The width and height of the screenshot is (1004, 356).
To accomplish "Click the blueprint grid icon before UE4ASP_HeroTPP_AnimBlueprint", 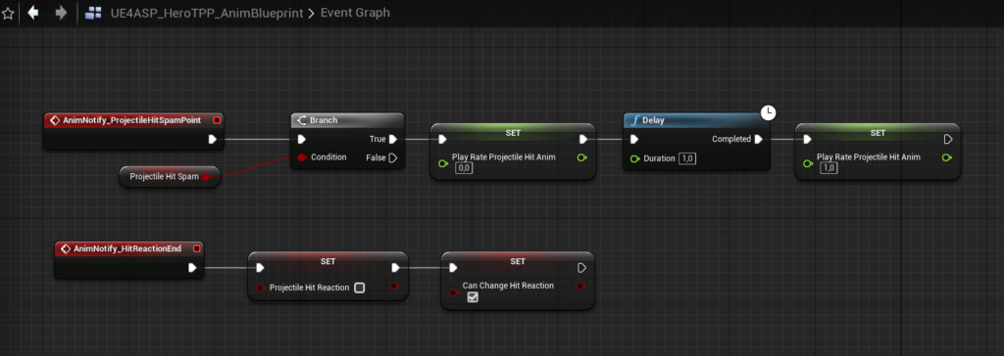I will (93, 13).
